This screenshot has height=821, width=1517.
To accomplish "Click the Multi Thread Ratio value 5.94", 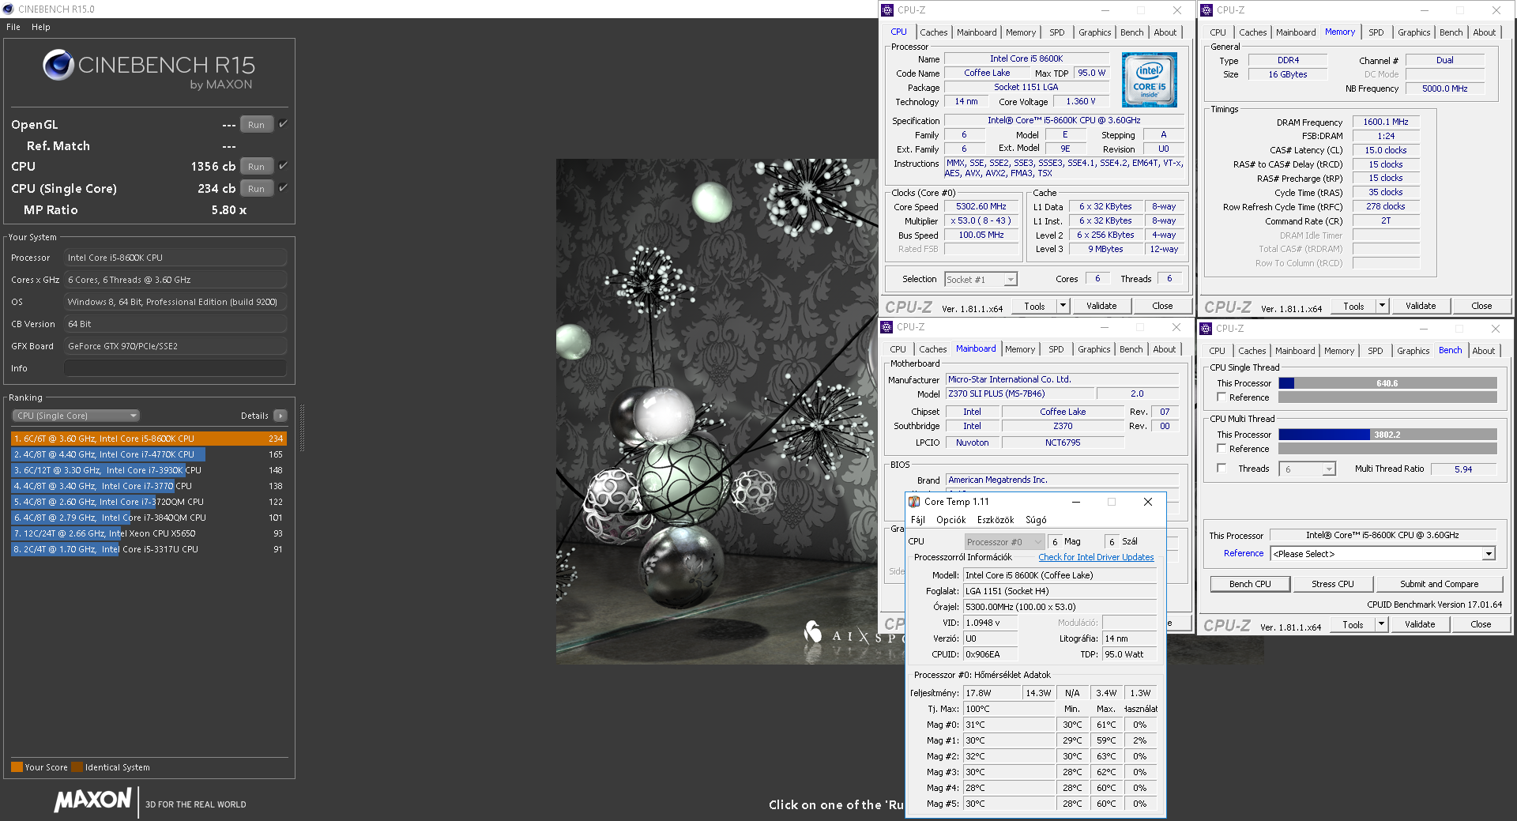I will (1463, 469).
